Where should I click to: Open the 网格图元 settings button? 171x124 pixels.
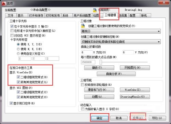coord(135,68)
